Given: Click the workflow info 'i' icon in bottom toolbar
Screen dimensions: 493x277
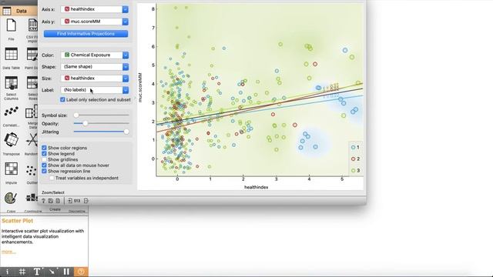Looking at the screenshot, I should point(7,272).
